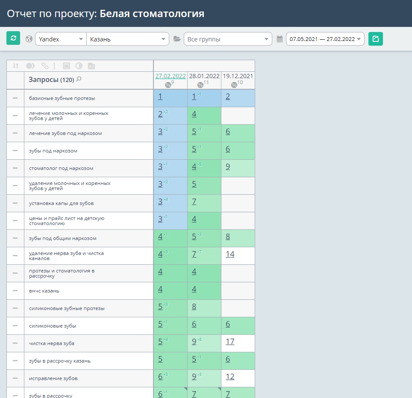
Task: Select the query протезы и стоматология в рассрочку
Action: pos(62,273)
